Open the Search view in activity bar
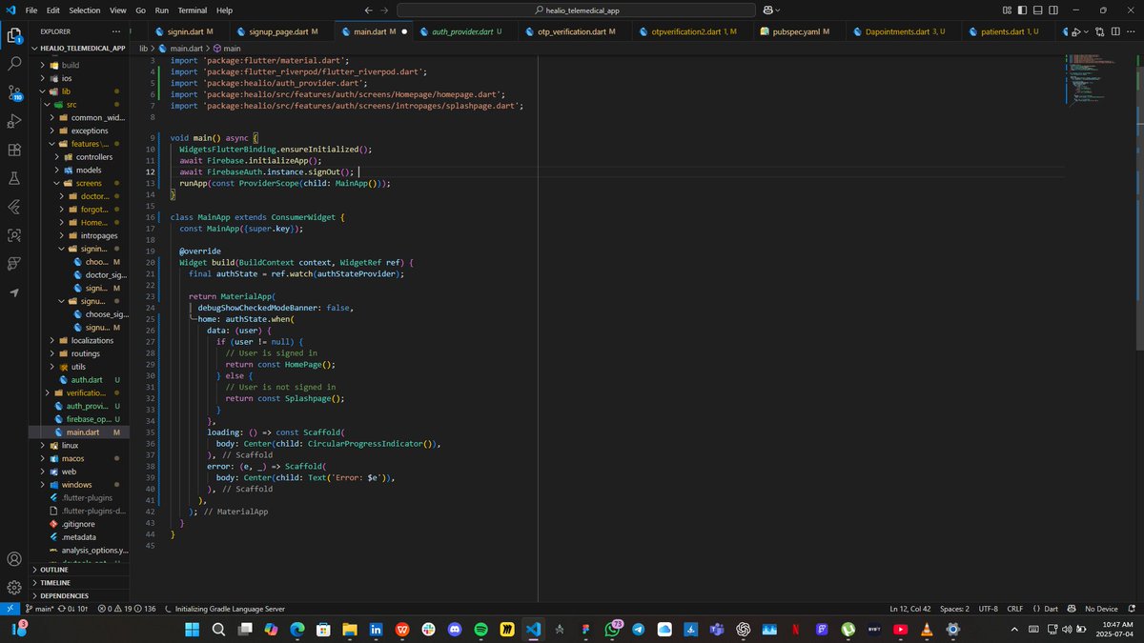Screen dimensions: 1144x643 14,65
